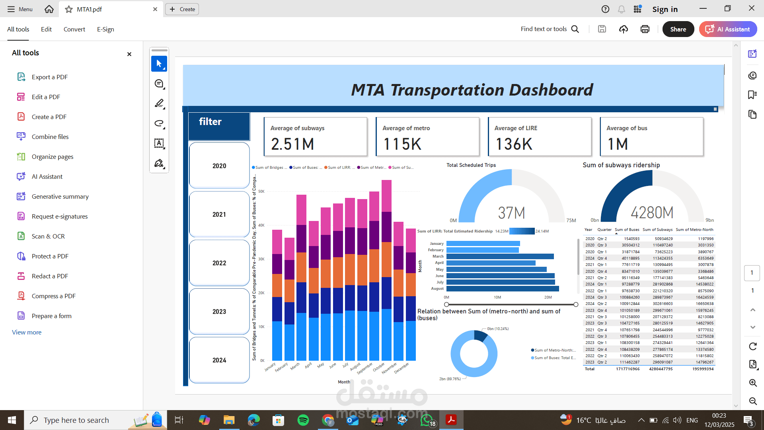The image size is (764, 430).
Task: Choose the freehand draw lasso tool
Action: [x=159, y=123]
